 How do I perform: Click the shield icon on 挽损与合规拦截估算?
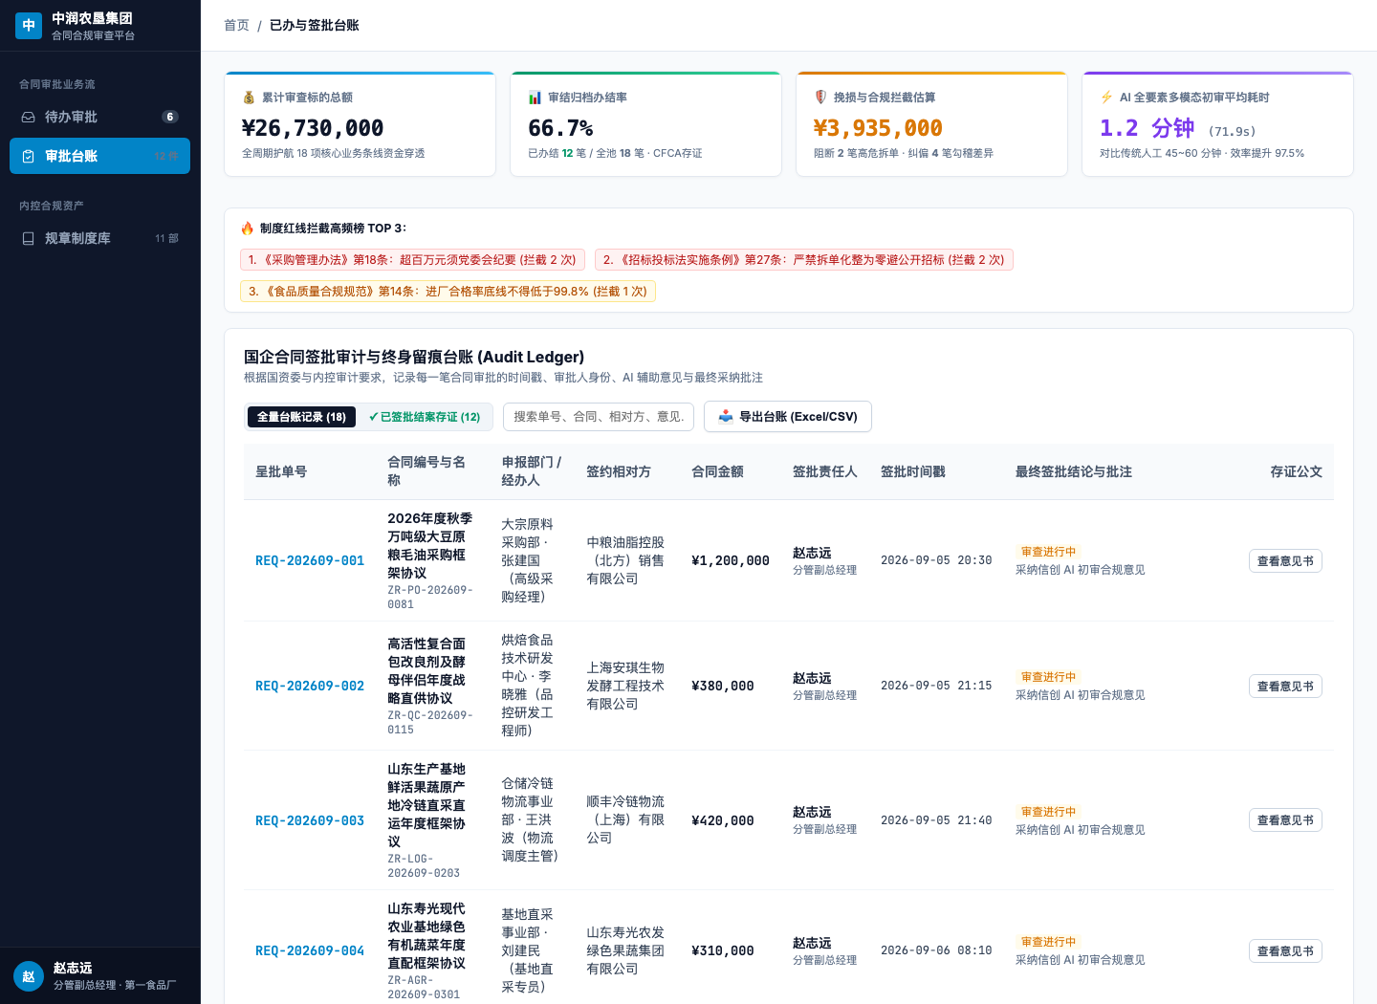(820, 98)
